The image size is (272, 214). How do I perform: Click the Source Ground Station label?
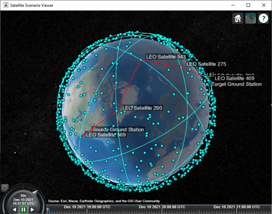118,129
